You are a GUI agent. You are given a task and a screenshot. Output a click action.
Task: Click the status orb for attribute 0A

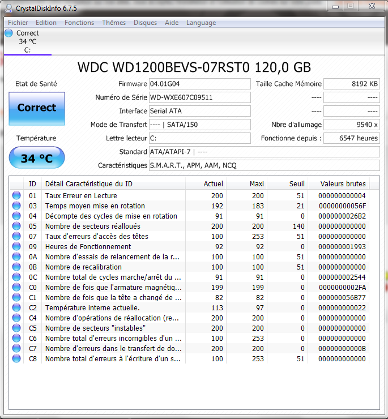(16, 256)
